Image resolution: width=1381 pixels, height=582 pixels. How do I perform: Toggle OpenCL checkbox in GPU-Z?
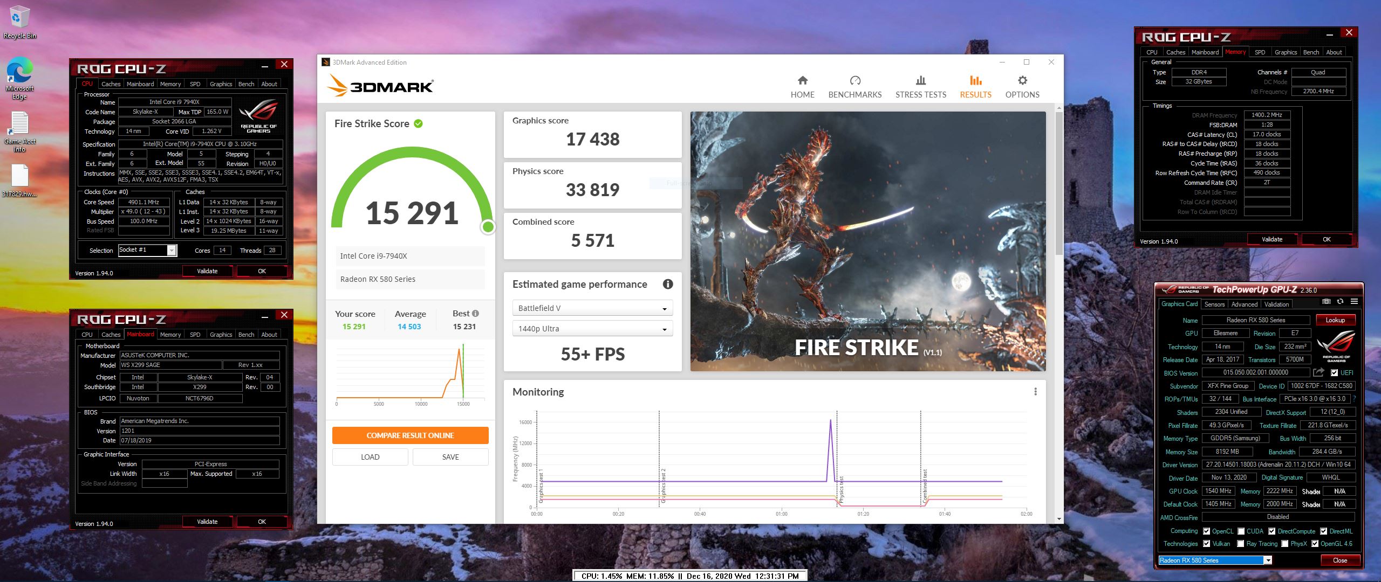1206,531
